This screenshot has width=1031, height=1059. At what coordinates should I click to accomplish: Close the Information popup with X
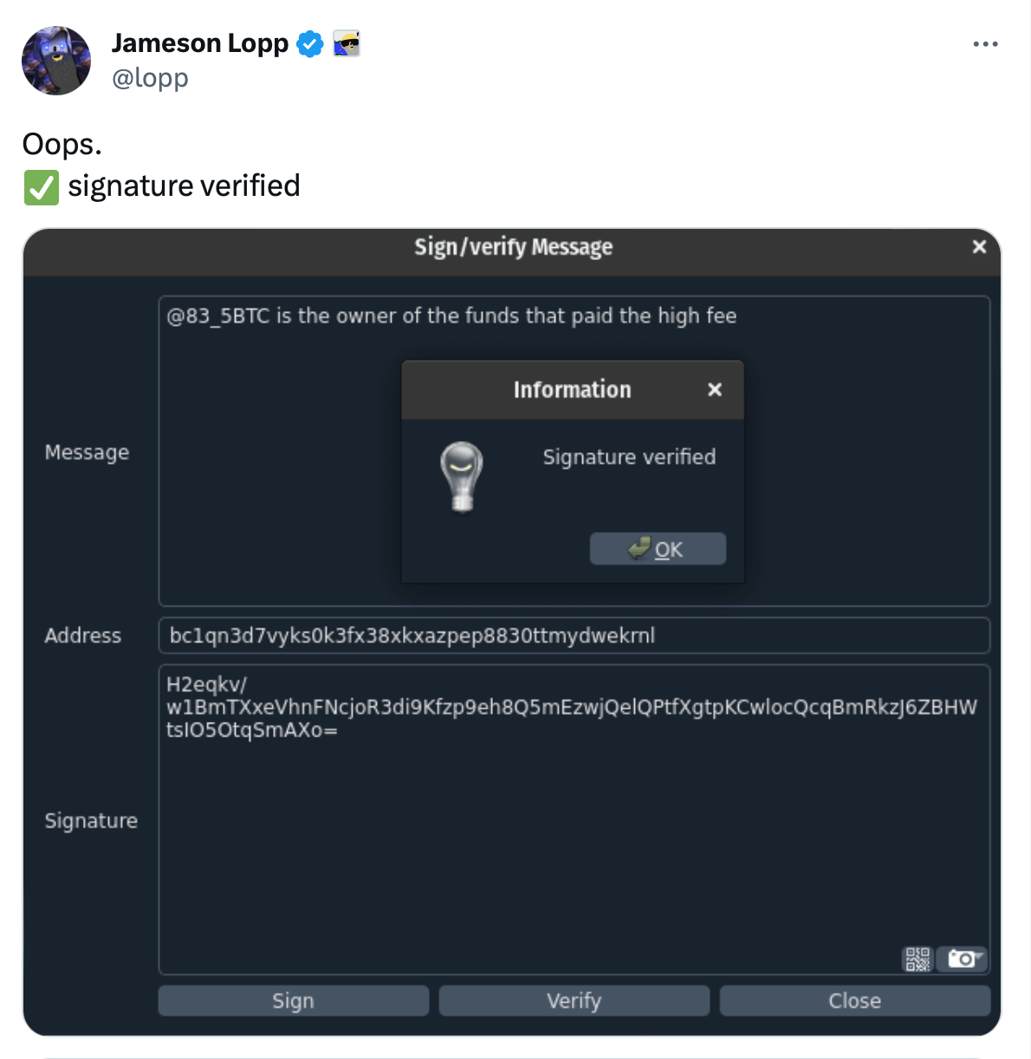tap(715, 390)
